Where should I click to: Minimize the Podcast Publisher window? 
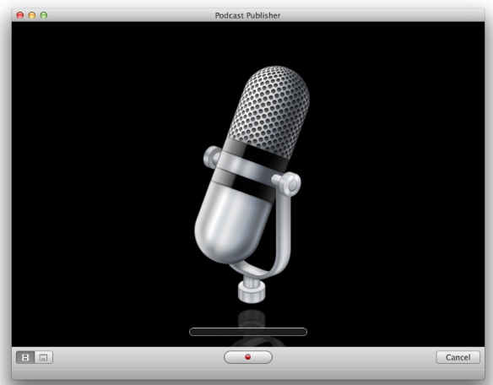pos(32,15)
